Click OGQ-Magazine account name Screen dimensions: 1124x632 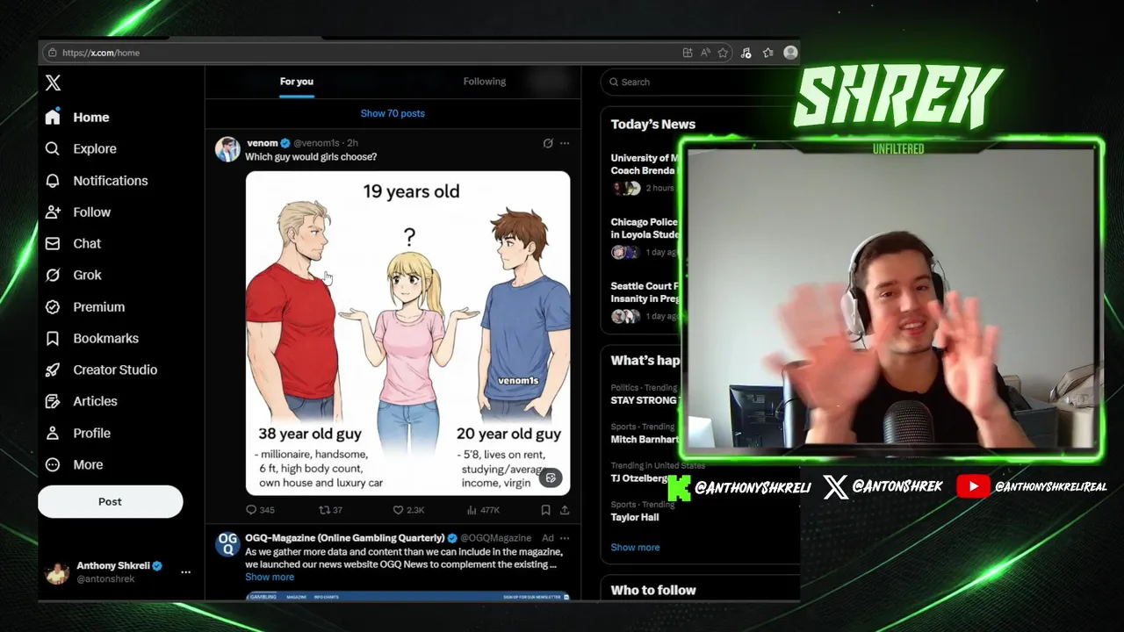[x=345, y=538]
